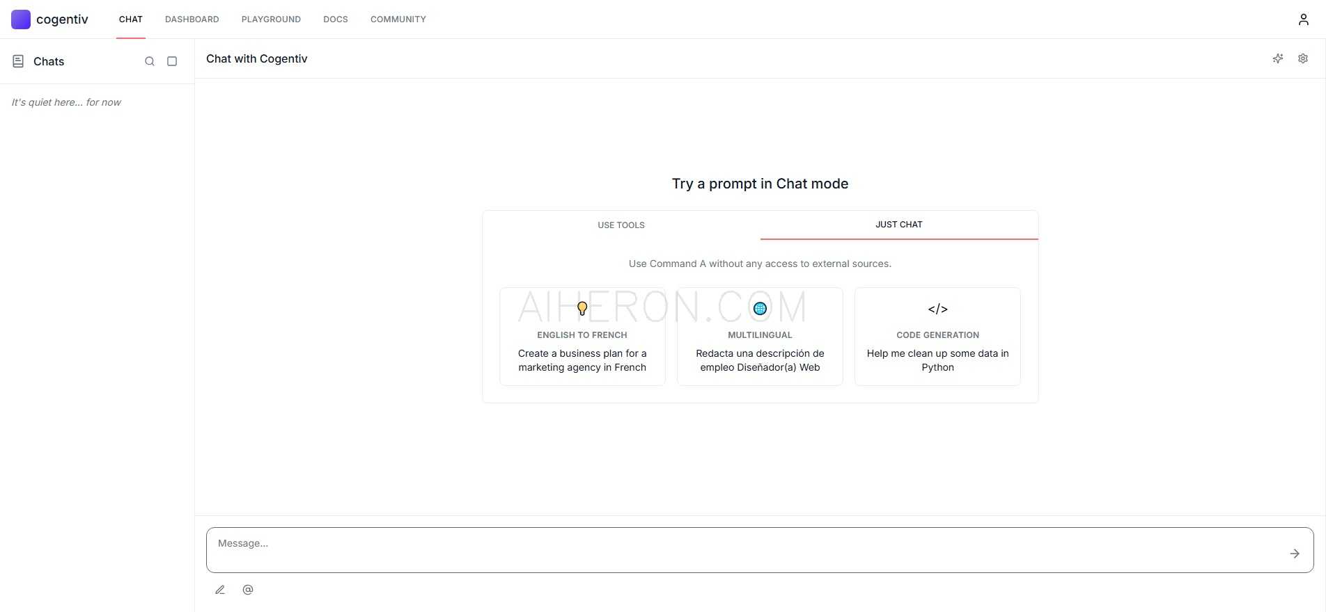The width and height of the screenshot is (1326, 612).
Task: Navigate to the Community section
Action: 398,19
